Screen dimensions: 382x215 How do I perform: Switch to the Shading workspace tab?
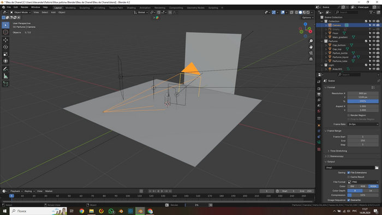point(131,8)
